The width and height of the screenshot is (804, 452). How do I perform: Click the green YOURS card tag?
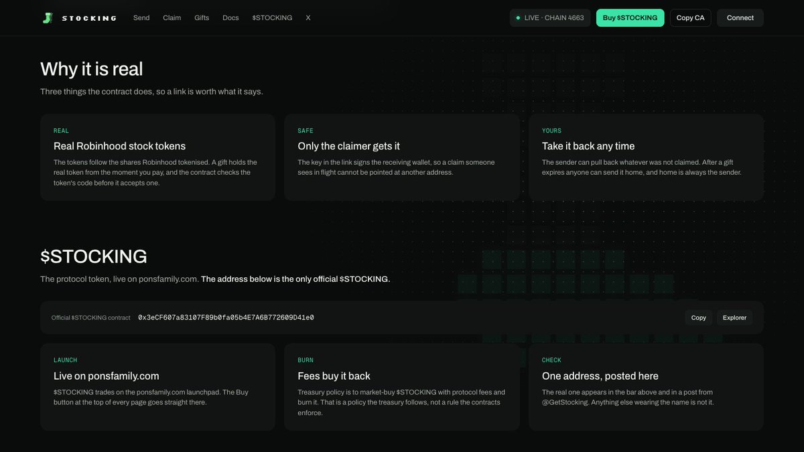552,131
